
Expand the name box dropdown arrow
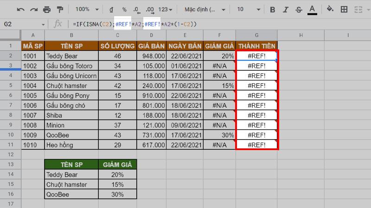pyautogui.click(x=43, y=24)
